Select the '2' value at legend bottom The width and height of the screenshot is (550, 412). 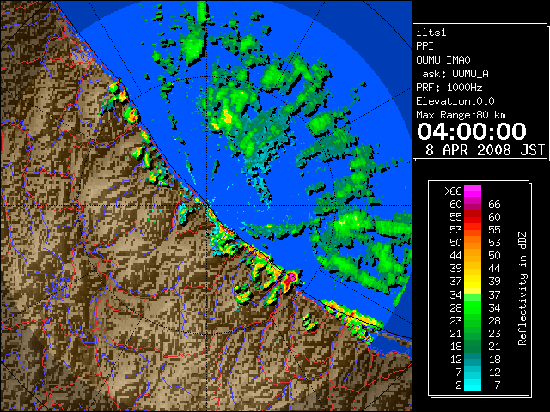point(459,385)
